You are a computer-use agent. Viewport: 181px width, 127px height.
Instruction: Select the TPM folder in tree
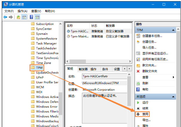pyautogui.click(x=39, y=68)
